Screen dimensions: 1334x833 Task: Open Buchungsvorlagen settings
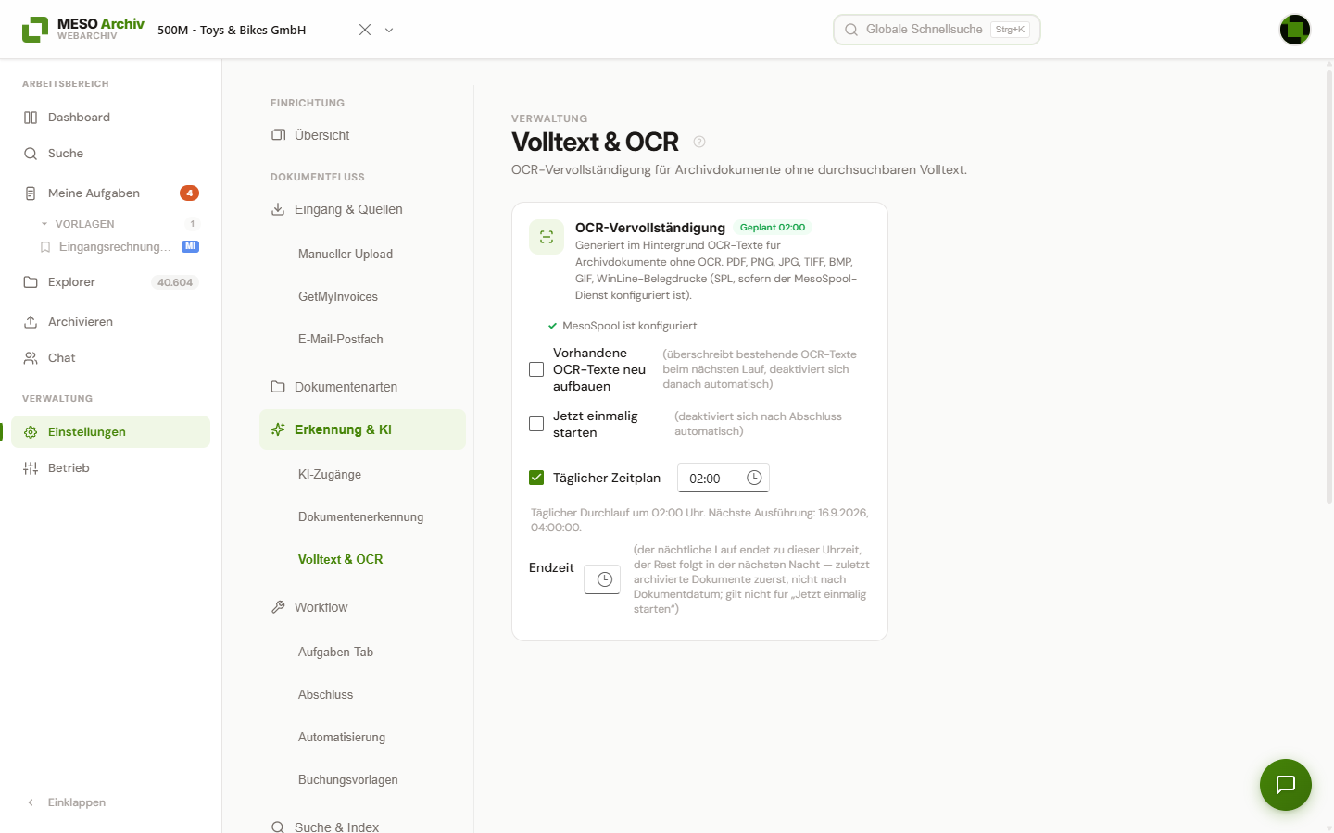click(348, 779)
